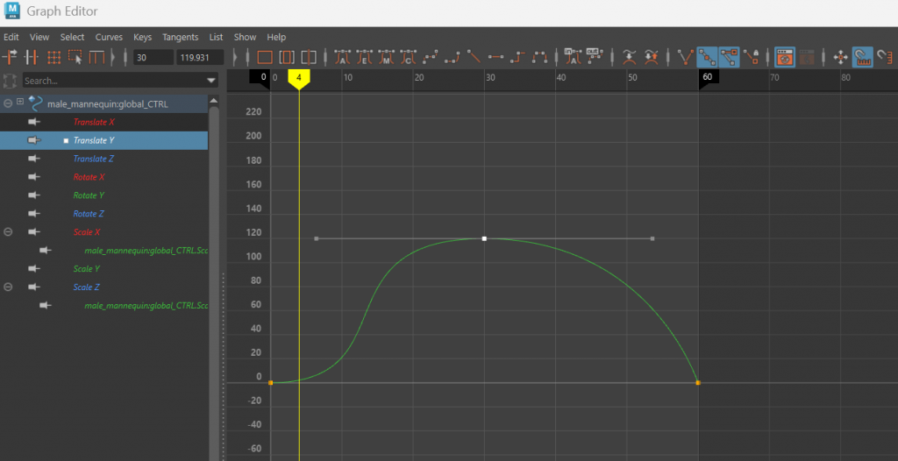Toggle Unify Tangents
The height and width of the screenshot is (461, 898).
(x=707, y=57)
